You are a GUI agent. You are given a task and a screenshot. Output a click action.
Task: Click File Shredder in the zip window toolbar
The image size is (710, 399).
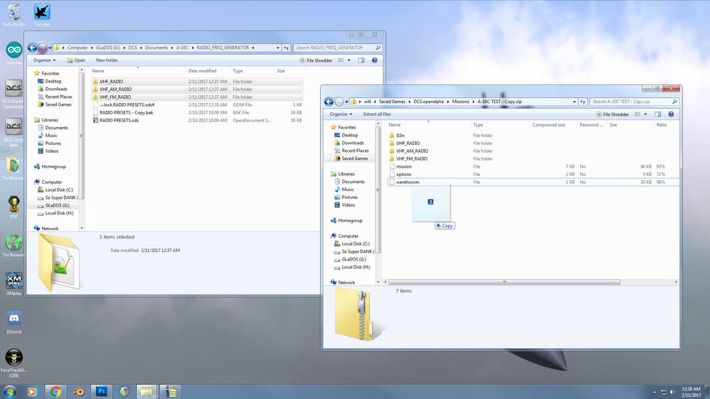[x=612, y=114]
